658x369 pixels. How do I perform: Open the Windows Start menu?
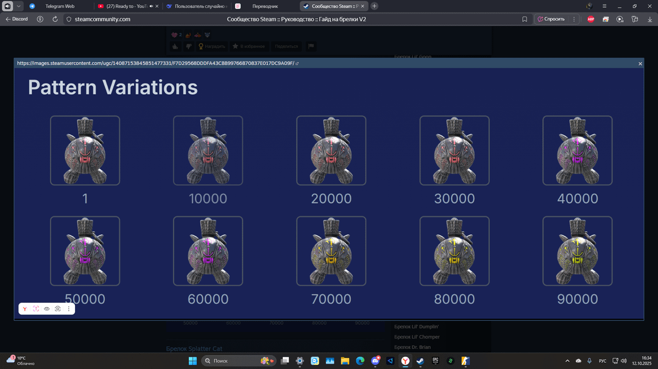193,360
